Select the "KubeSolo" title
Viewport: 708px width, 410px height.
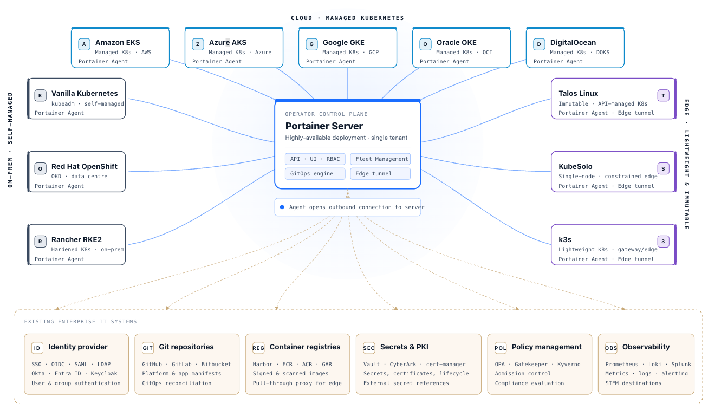coord(575,166)
